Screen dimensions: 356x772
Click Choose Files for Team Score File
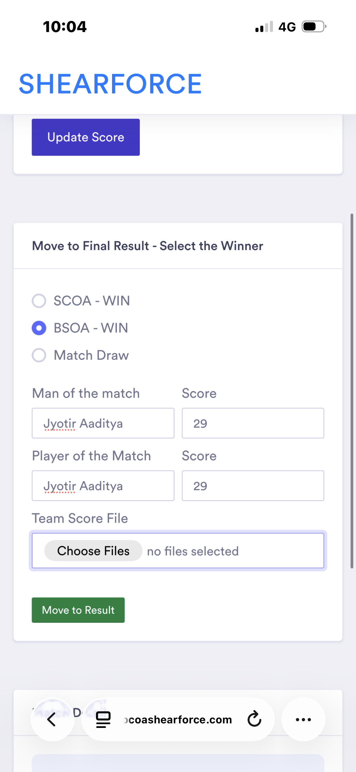(93, 551)
